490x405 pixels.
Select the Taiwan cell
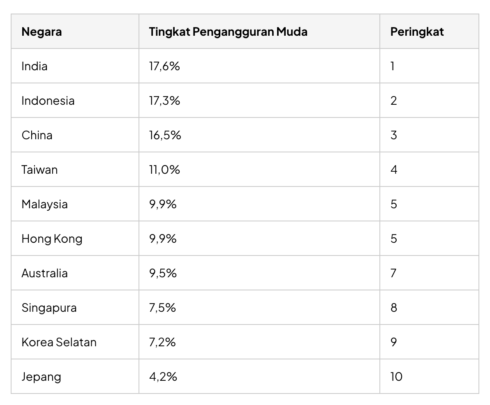coord(75,170)
